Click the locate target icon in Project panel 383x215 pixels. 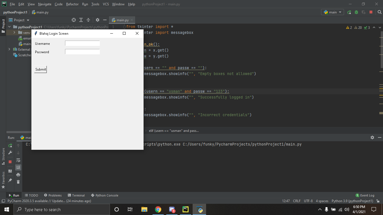74,20
